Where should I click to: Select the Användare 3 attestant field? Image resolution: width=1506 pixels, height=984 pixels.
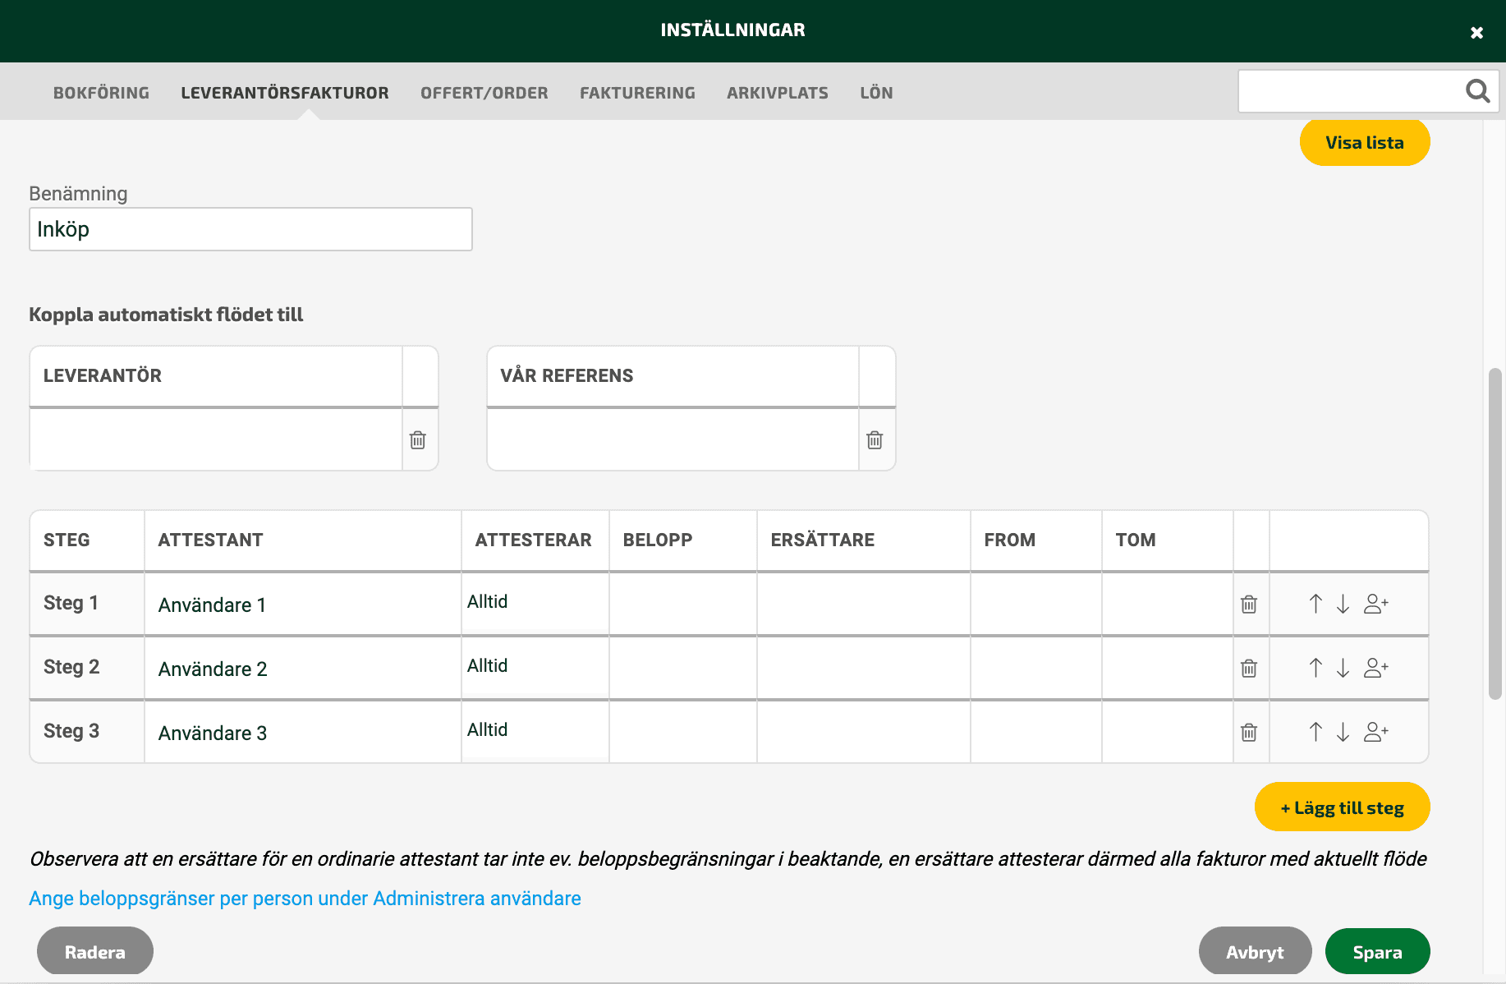[303, 733]
